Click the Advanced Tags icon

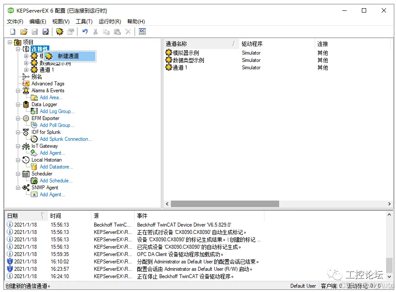(26, 84)
